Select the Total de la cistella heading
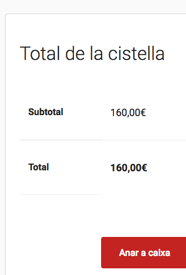This screenshot has width=186, height=275. [93, 53]
